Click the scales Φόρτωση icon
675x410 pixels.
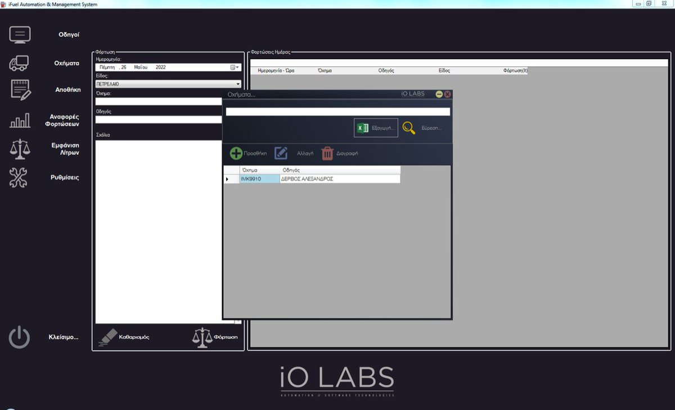202,337
